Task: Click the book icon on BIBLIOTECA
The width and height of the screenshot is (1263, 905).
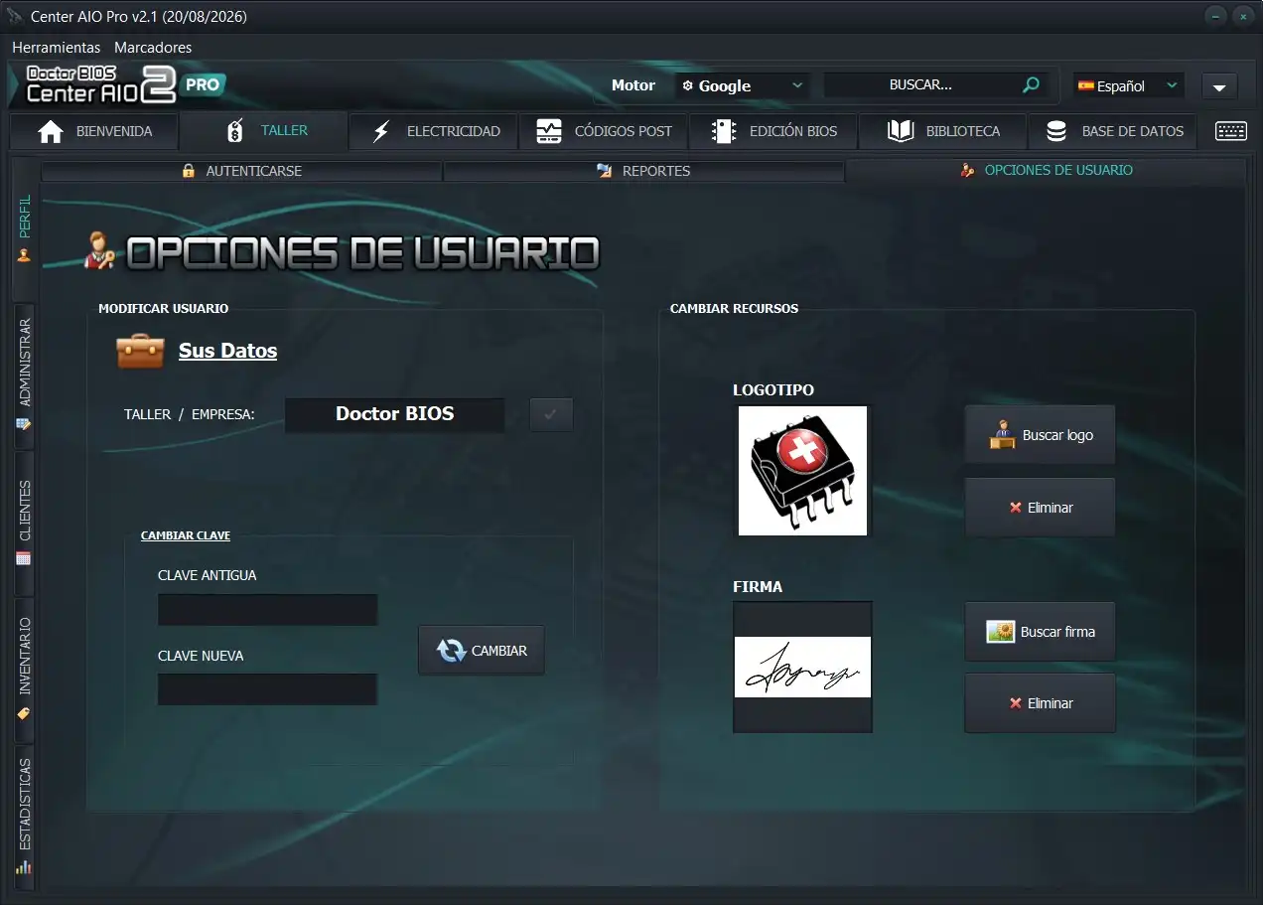Action: tap(901, 131)
